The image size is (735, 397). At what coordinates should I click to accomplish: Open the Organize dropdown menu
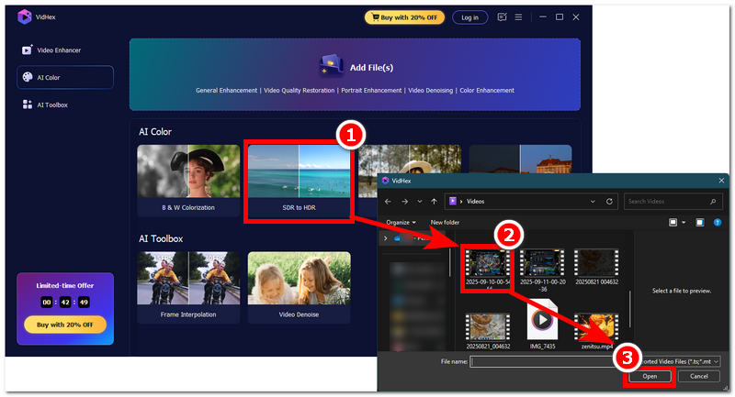(x=401, y=222)
